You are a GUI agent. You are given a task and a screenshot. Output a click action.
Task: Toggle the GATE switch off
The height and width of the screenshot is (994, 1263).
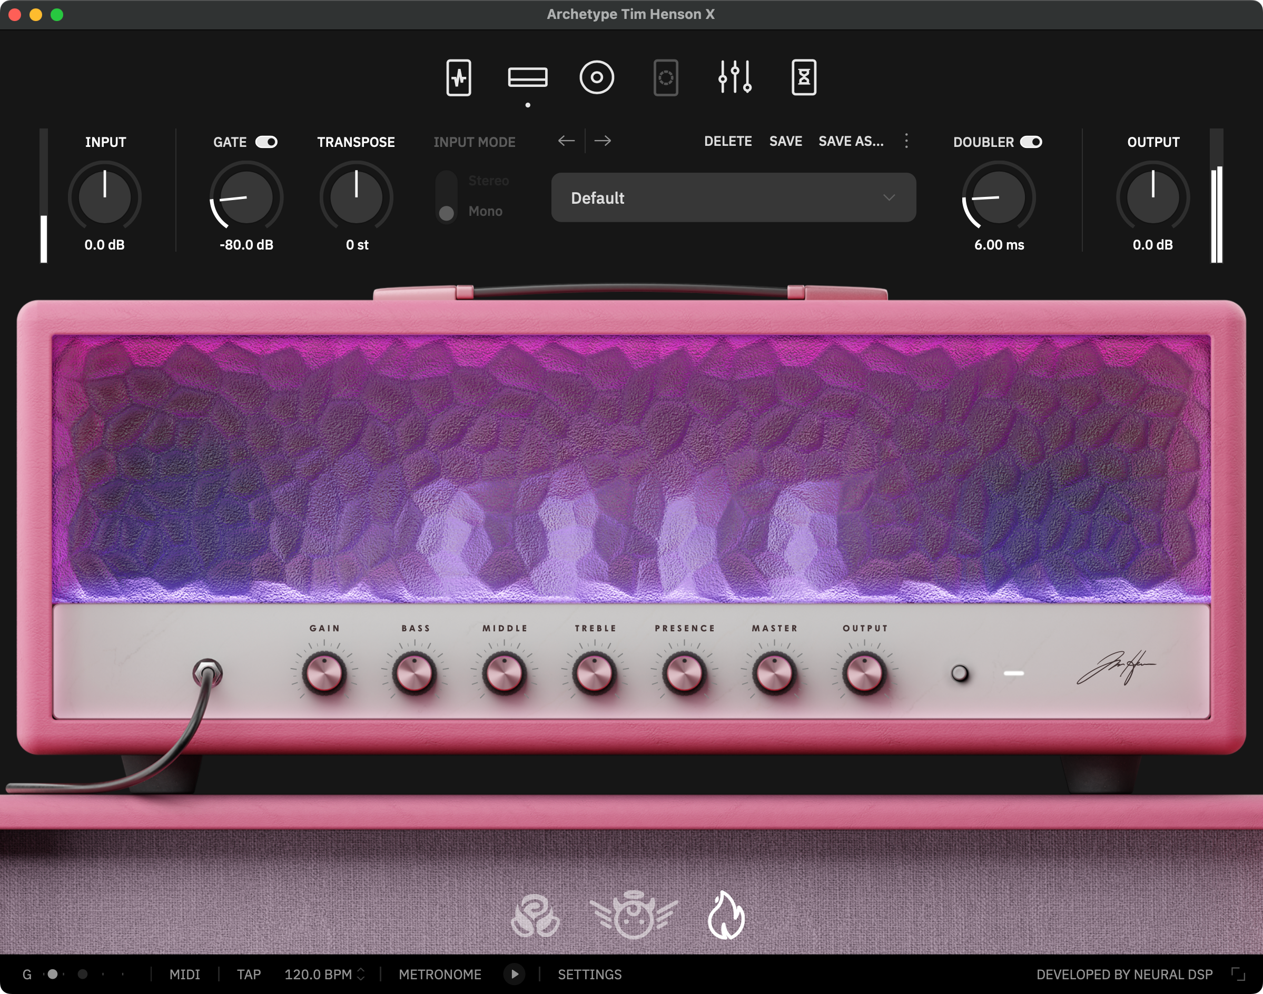tap(267, 142)
